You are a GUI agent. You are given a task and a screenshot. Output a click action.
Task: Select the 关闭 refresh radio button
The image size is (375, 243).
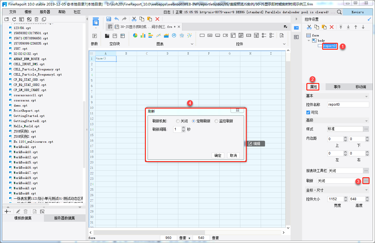pyautogui.click(x=178, y=121)
